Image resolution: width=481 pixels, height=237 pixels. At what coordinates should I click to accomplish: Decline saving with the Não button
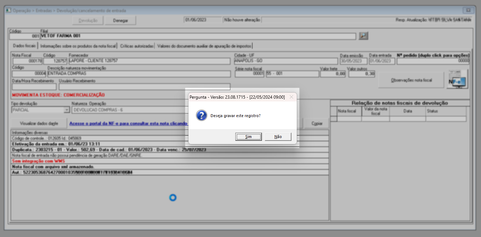pos(278,137)
